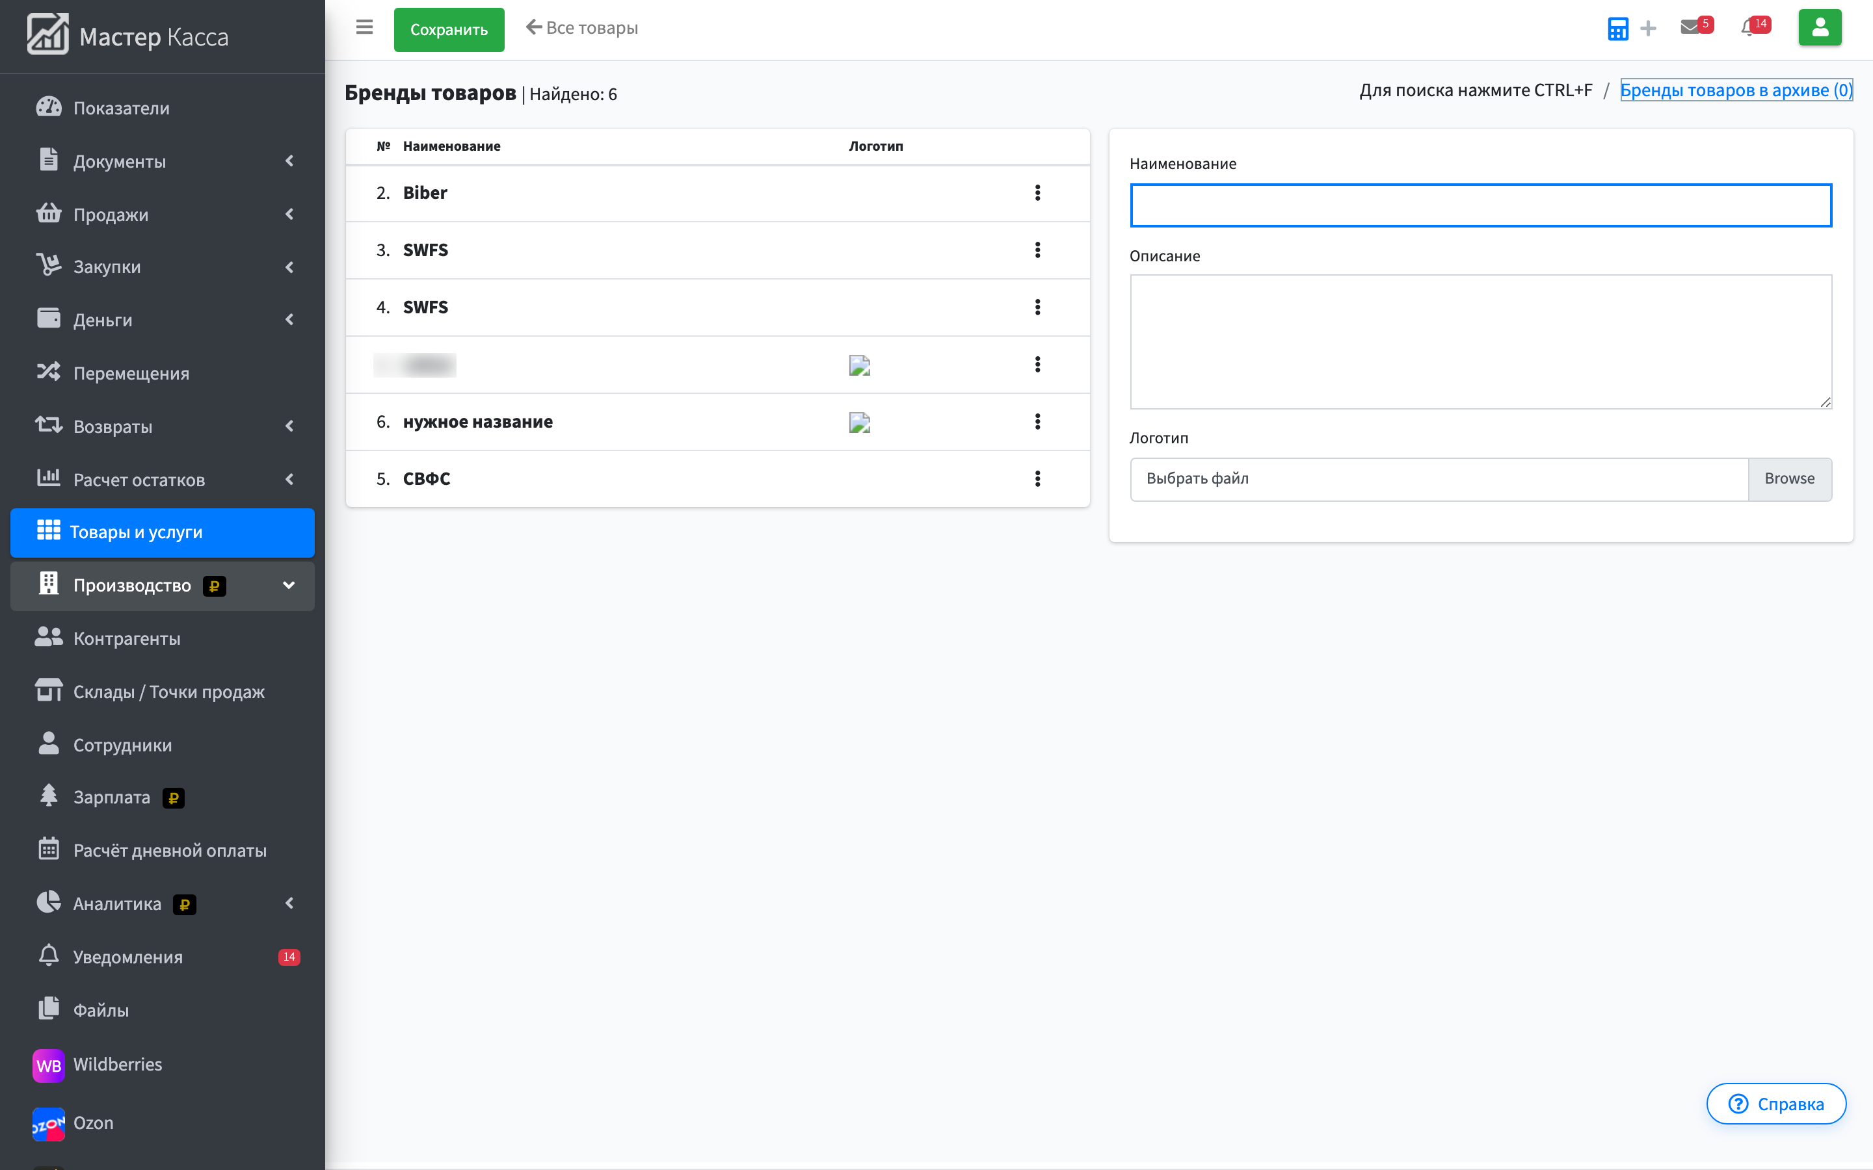Open the Бренды товаров в архиве link
The height and width of the screenshot is (1170, 1873).
[1736, 90]
